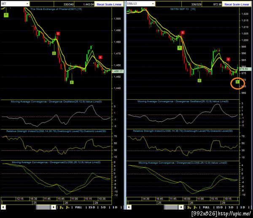Click Recal Scale-Linear on the S50U13 chart

[237, 4]
